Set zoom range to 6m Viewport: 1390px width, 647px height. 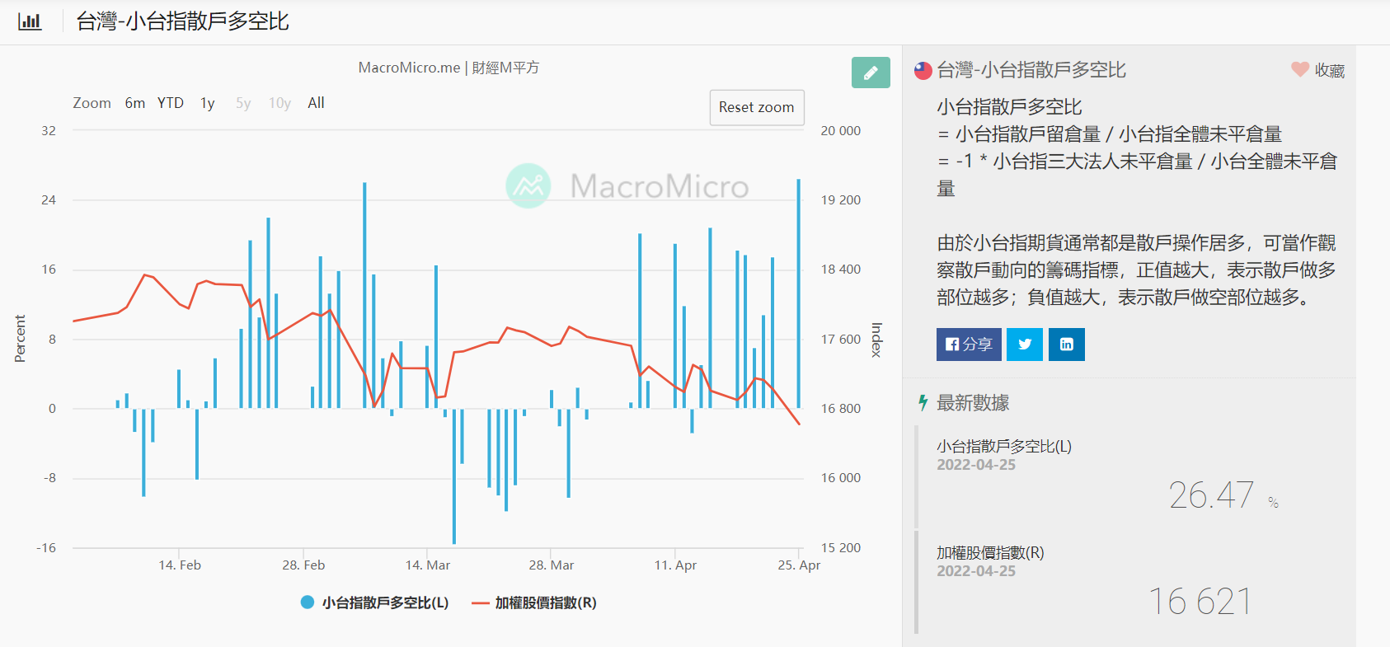pyautogui.click(x=135, y=103)
